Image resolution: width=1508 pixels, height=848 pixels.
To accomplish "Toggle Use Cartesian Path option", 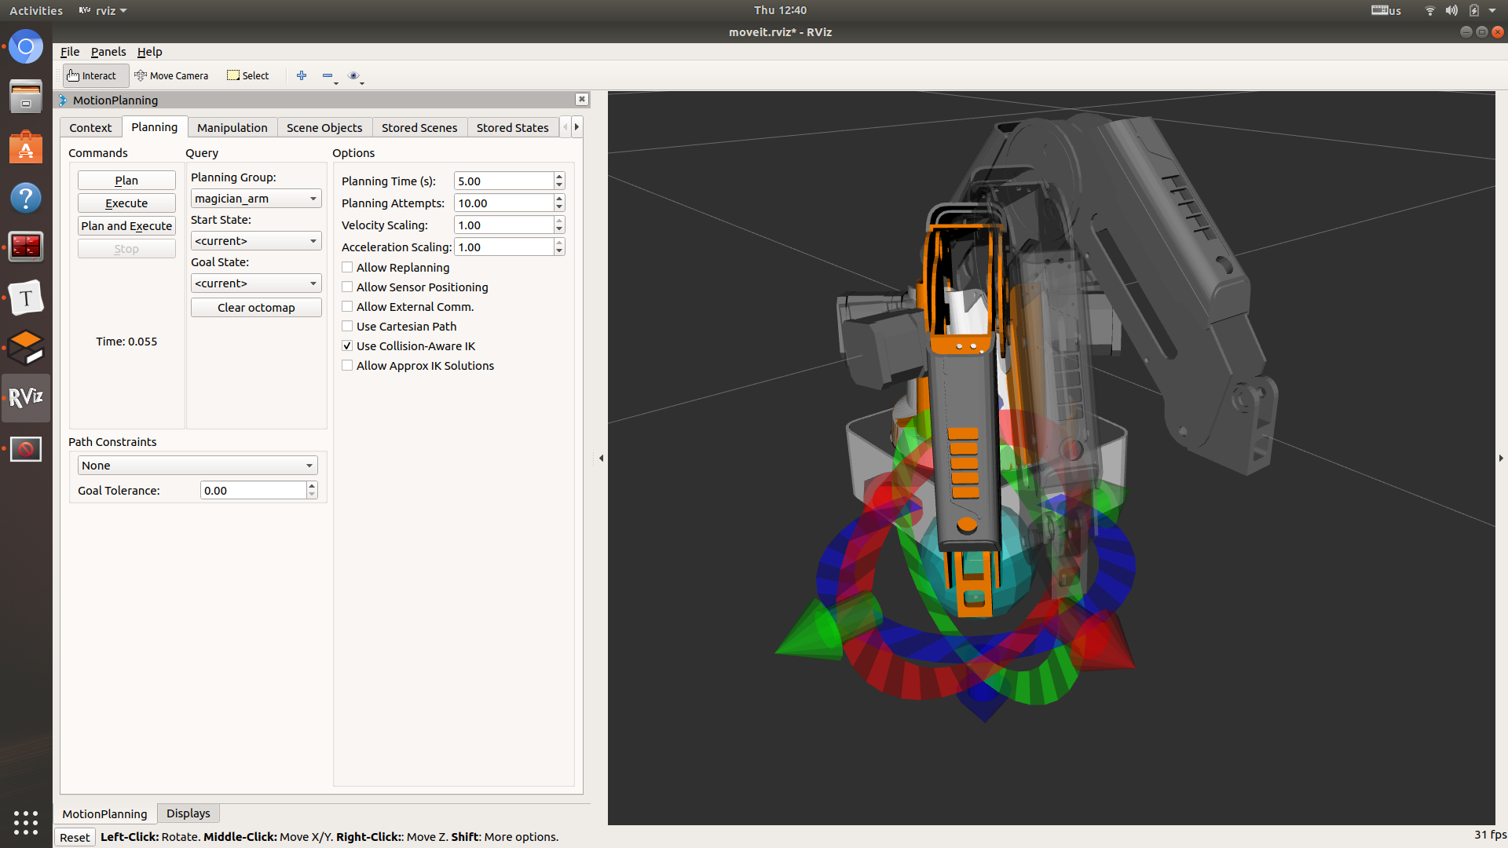I will 347,327.
